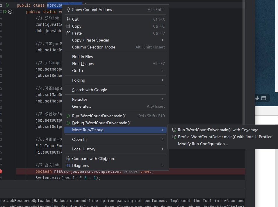Click Compare with Clipboard entry
Image resolution: width=278 pixels, height=207 pixels.
point(115,159)
